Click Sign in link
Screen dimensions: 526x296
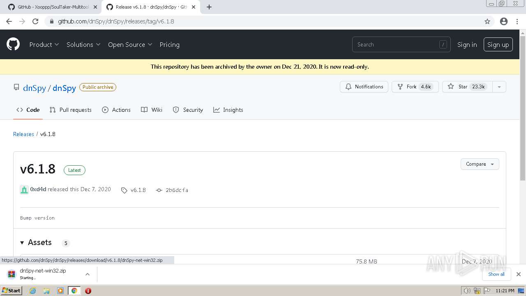point(467,44)
